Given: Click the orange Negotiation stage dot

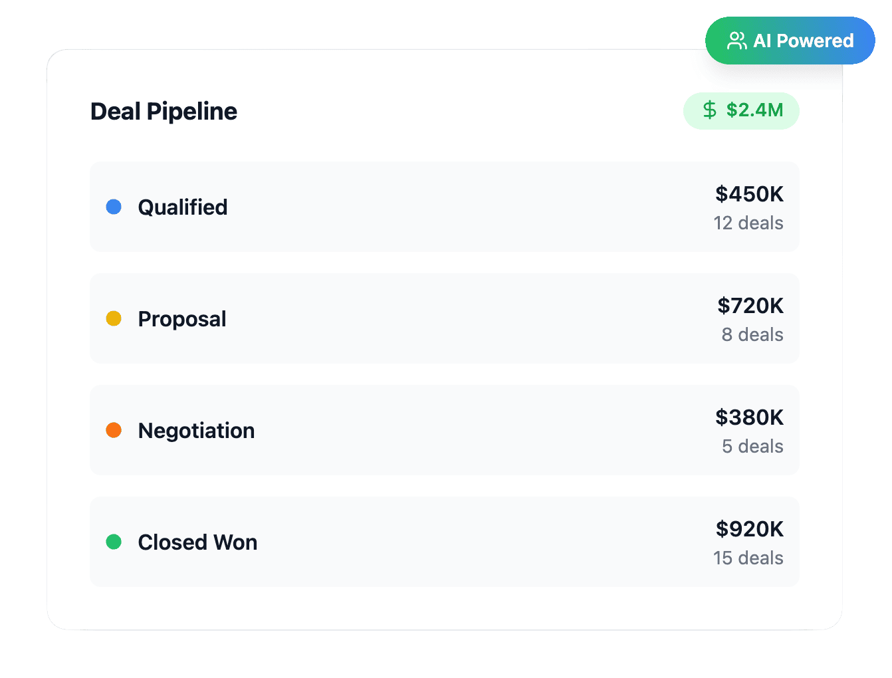Looking at the screenshot, I should point(114,430).
